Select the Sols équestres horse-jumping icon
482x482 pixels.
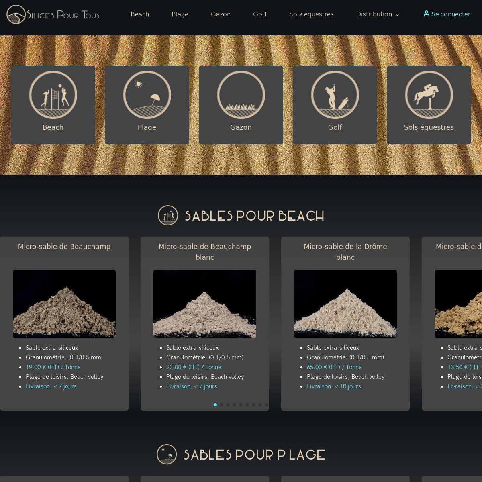429,95
